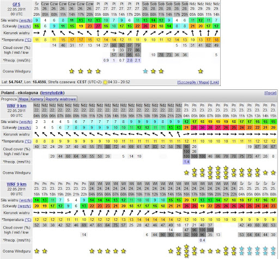Click the magenta gust cell 30 for Pn 23. 06h
Screen dimensions: 279x259
[x=202, y=127]
